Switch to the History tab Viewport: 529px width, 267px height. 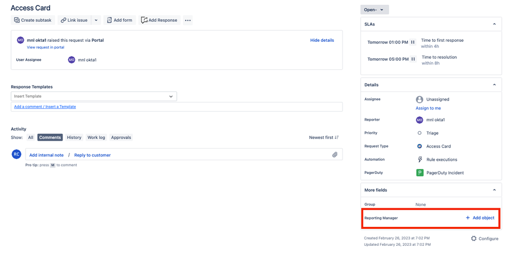pos(74,137)
